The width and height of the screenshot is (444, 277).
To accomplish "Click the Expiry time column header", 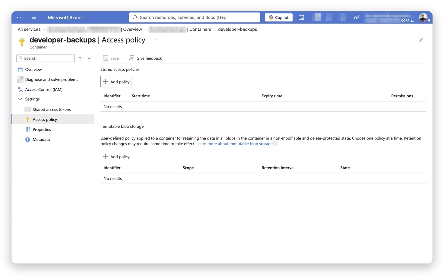I will point(272,96).
